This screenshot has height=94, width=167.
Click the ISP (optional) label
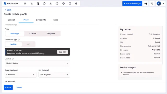pos(10,81)
